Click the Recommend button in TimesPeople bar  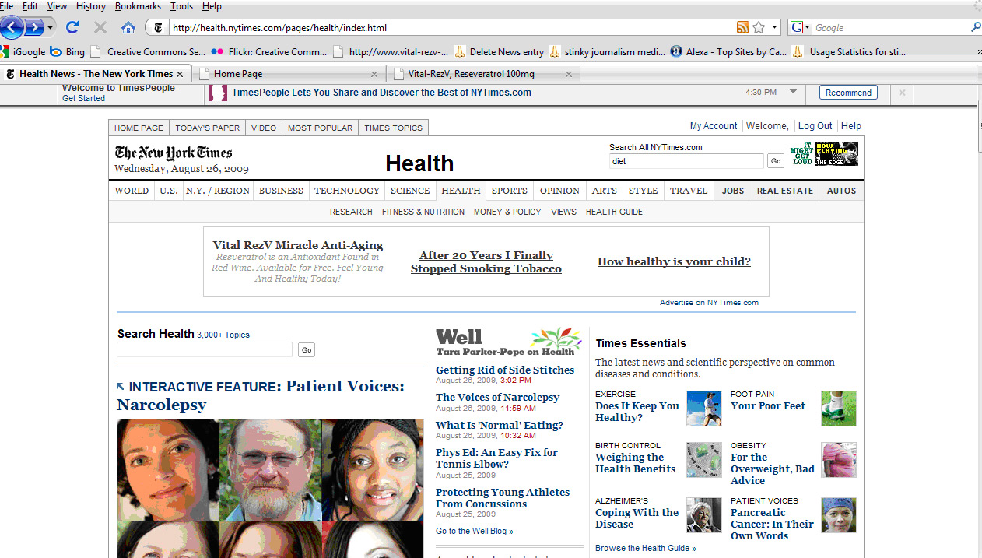click(x=848, y=93)
